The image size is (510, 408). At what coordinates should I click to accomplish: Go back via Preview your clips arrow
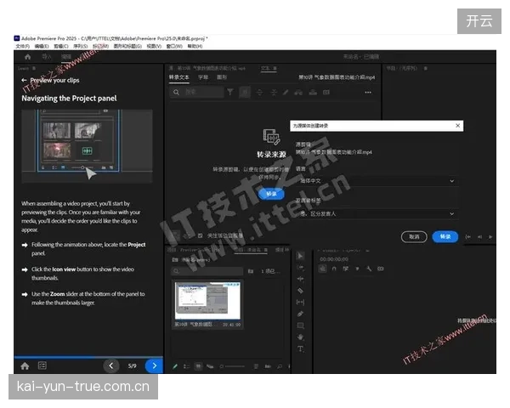(24, 80)
